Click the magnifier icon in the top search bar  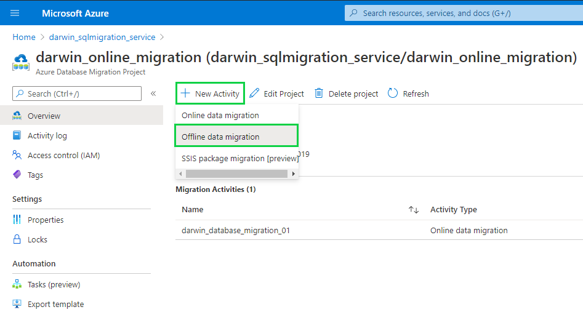pos(353,13)
